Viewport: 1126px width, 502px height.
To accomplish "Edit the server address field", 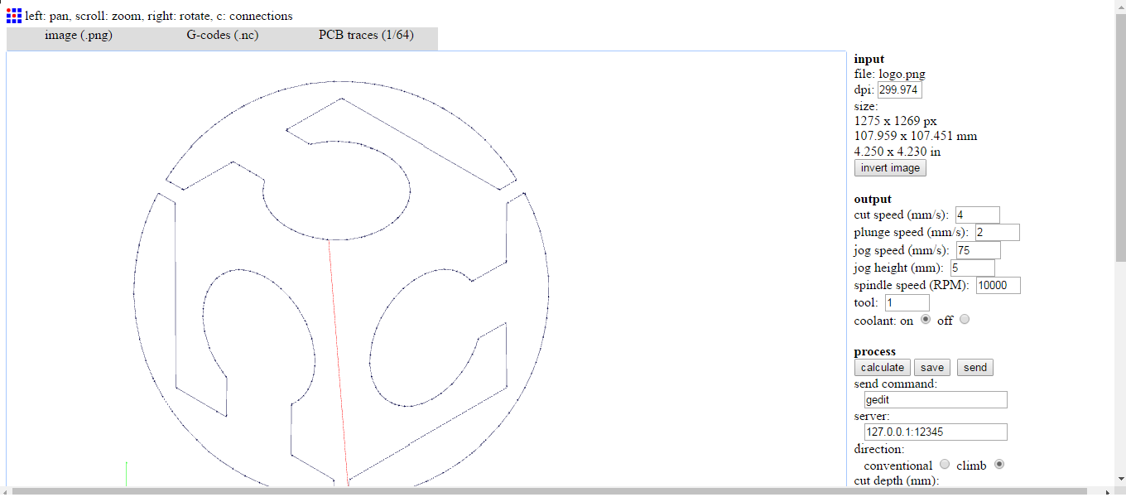I will [936, 432].
